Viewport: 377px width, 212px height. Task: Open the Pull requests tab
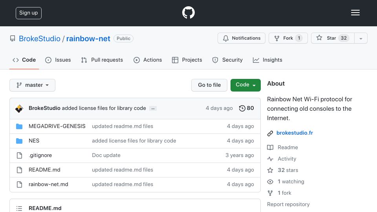(102, 60)
